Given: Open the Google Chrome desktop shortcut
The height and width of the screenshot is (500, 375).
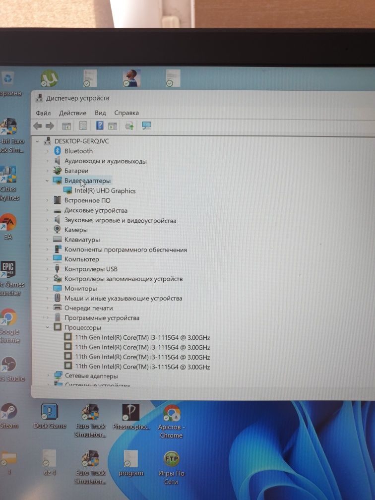Looking at the screenshot, I should pyautogui.click(x=8, y=317).
